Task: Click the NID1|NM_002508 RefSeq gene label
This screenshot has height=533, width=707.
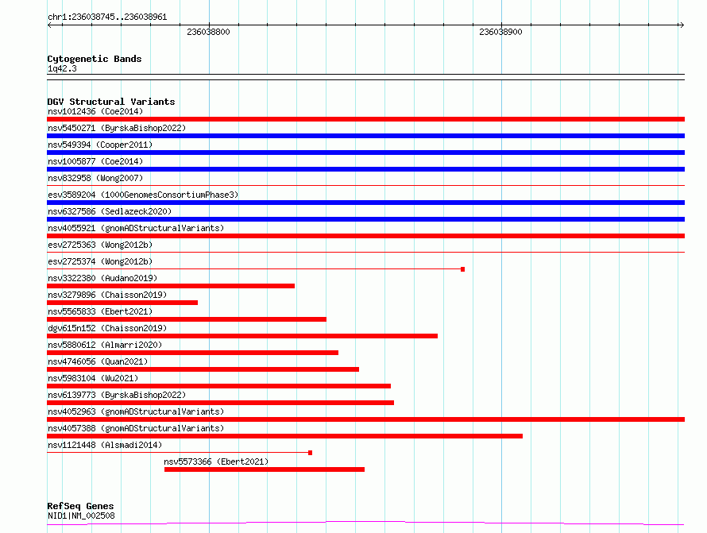Action: point(81,516)
